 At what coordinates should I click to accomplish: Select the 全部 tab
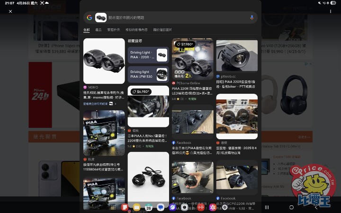[x=86, y=30]
